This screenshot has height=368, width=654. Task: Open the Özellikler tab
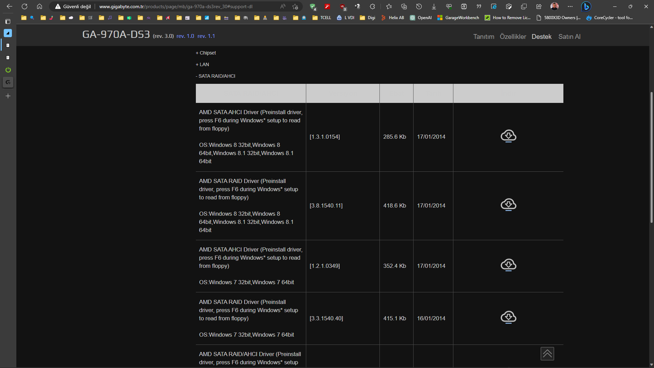(513, 36)
